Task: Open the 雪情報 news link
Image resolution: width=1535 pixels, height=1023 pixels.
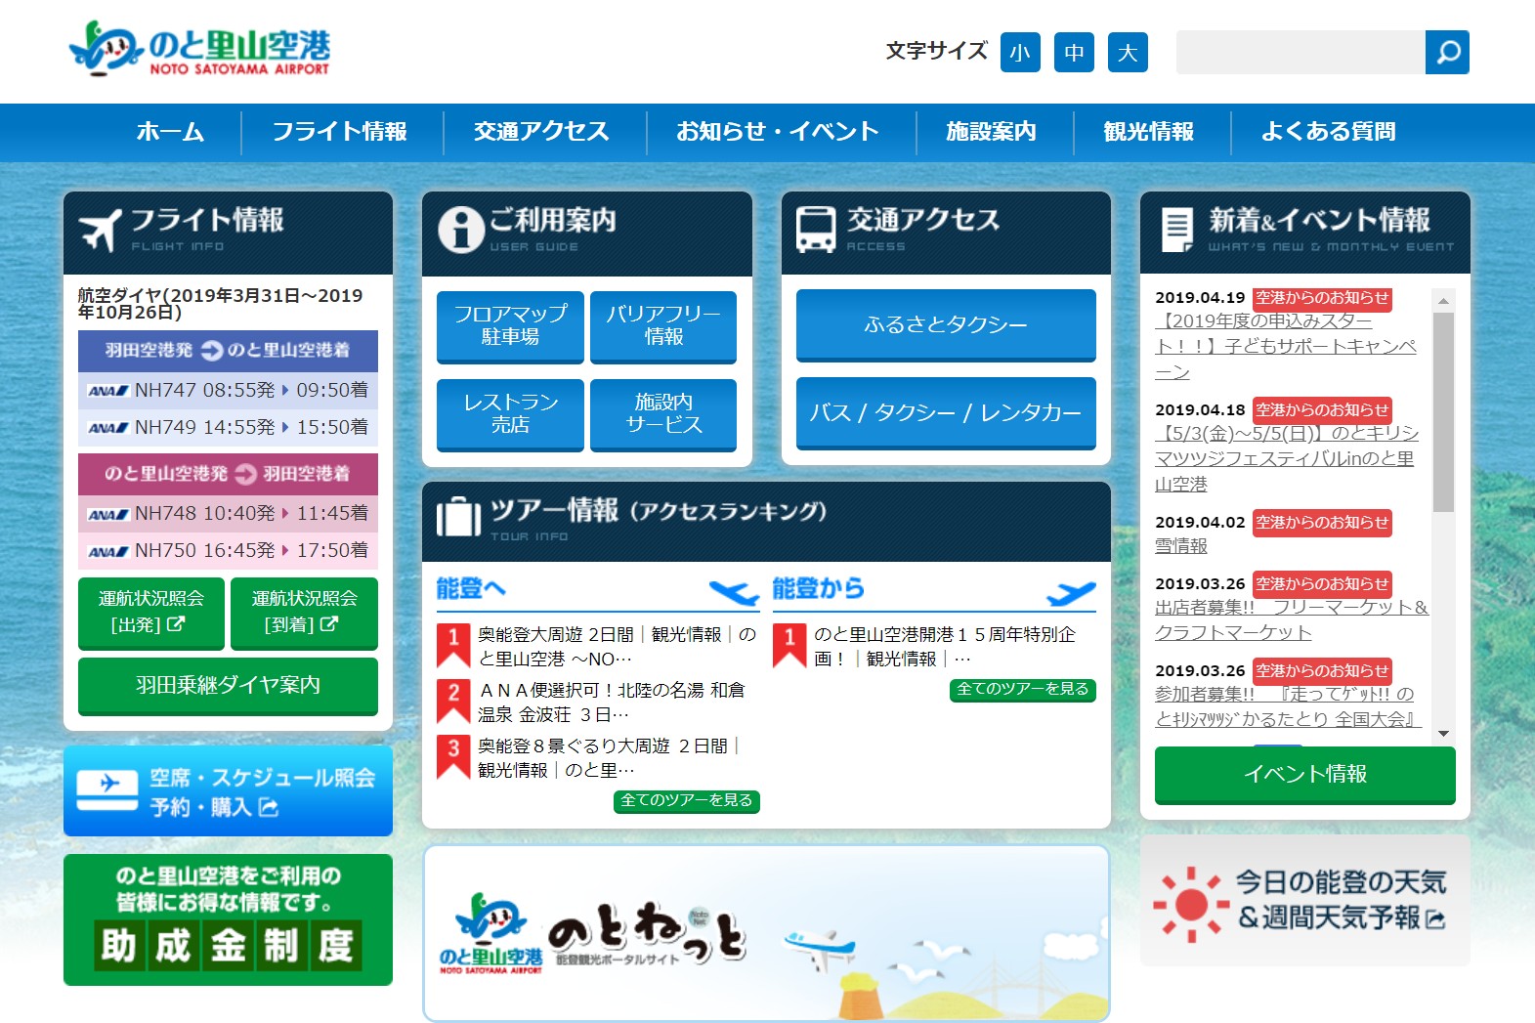Action: pos(1180,546)
